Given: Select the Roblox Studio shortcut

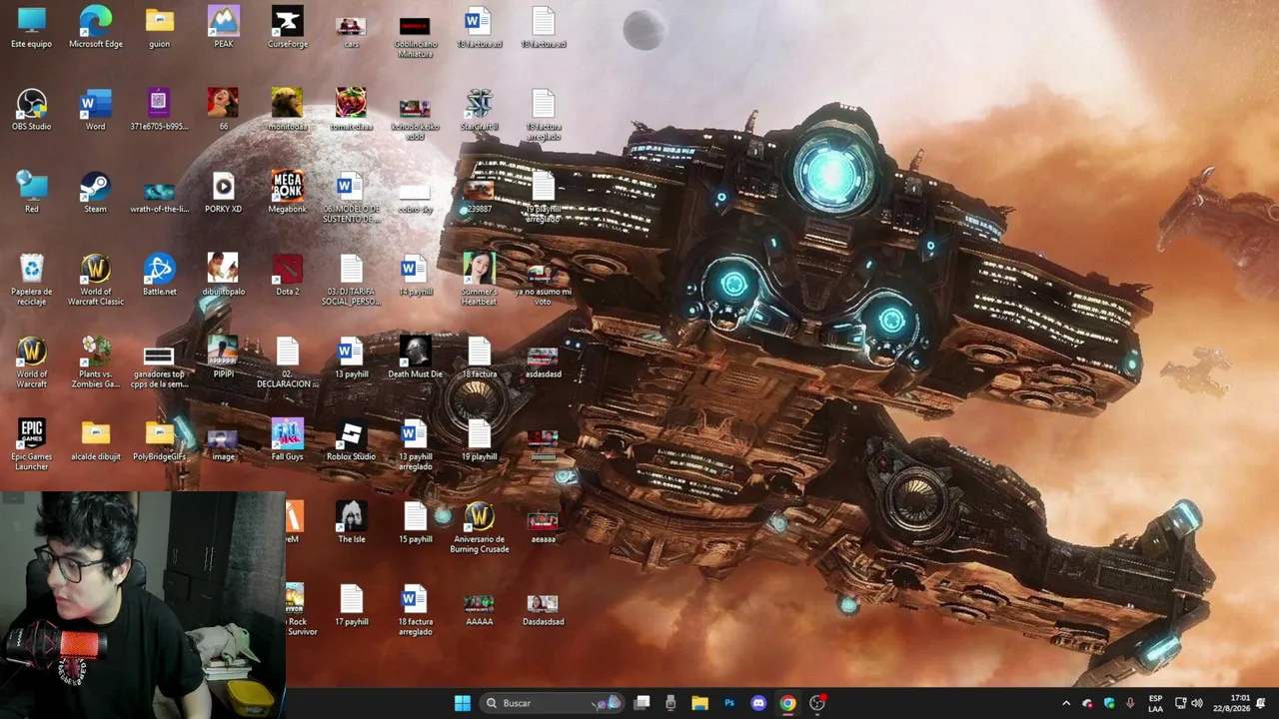Looking at the screenshot, I should pos(351,440).
